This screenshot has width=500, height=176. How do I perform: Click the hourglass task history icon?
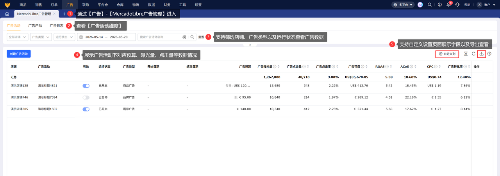pyautogui.click(x=466, y=54)
